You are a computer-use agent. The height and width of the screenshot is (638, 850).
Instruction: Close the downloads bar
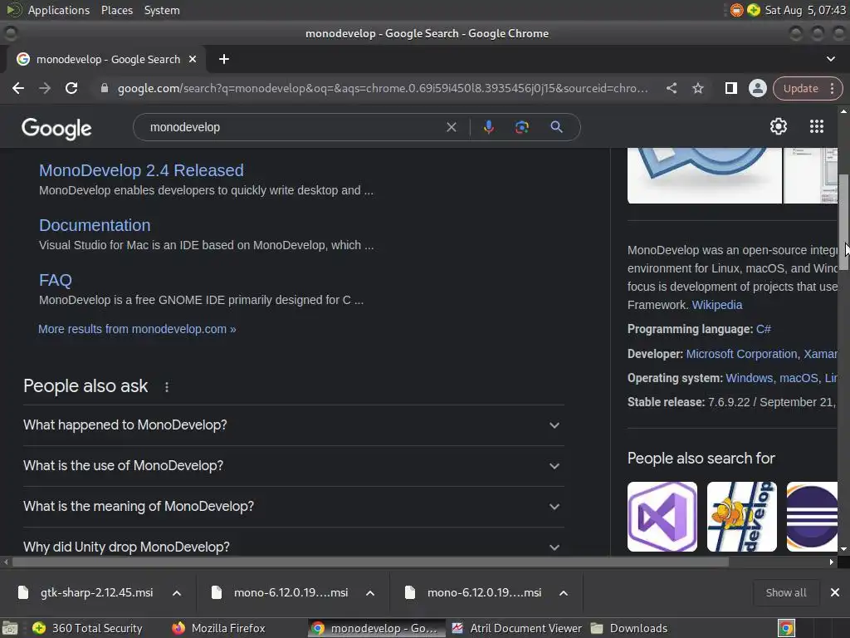(x=835, y=592)
